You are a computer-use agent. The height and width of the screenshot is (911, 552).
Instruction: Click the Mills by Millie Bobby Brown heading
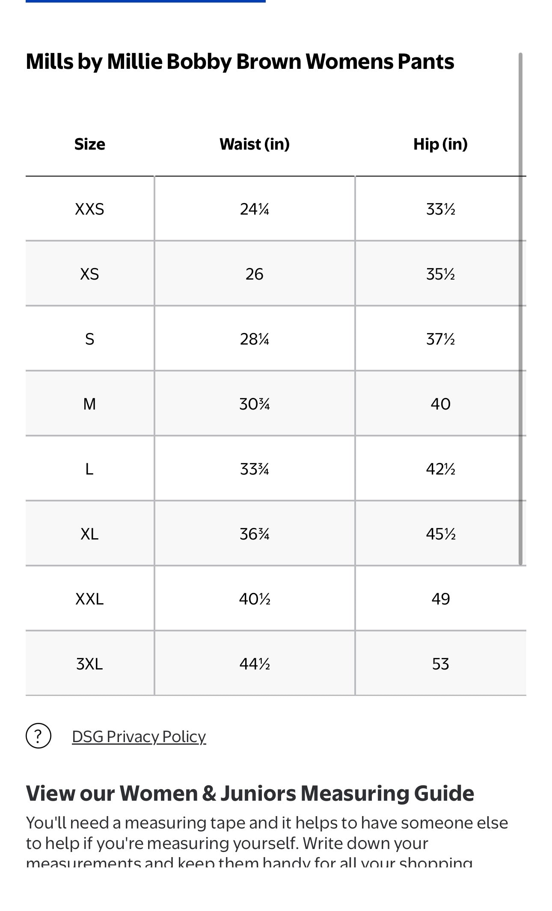click(x=240, y=62)
